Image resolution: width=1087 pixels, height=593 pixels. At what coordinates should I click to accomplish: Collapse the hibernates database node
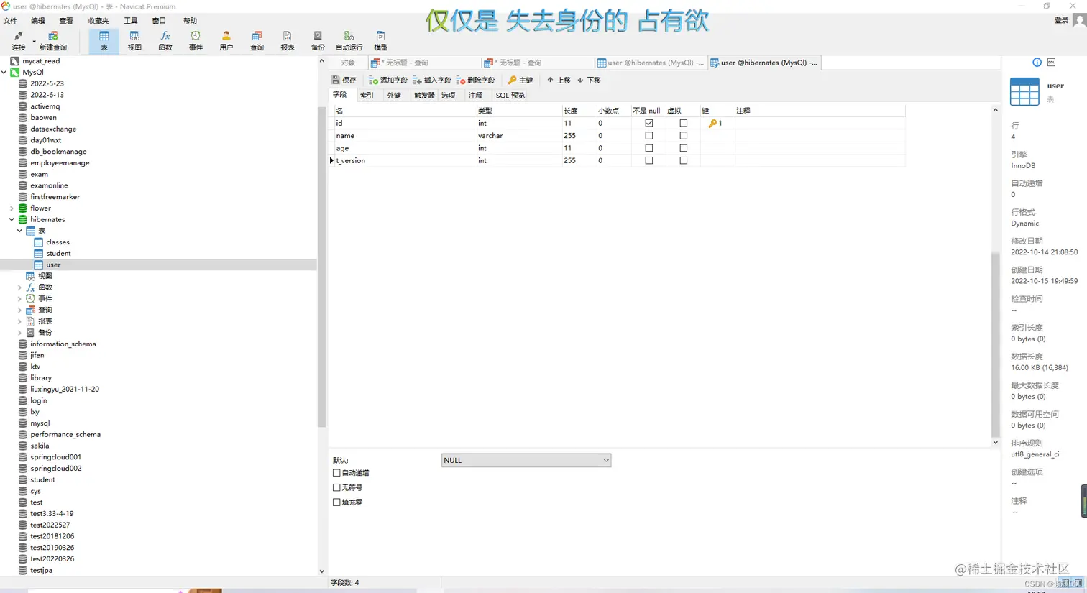(x=12, y=219)
